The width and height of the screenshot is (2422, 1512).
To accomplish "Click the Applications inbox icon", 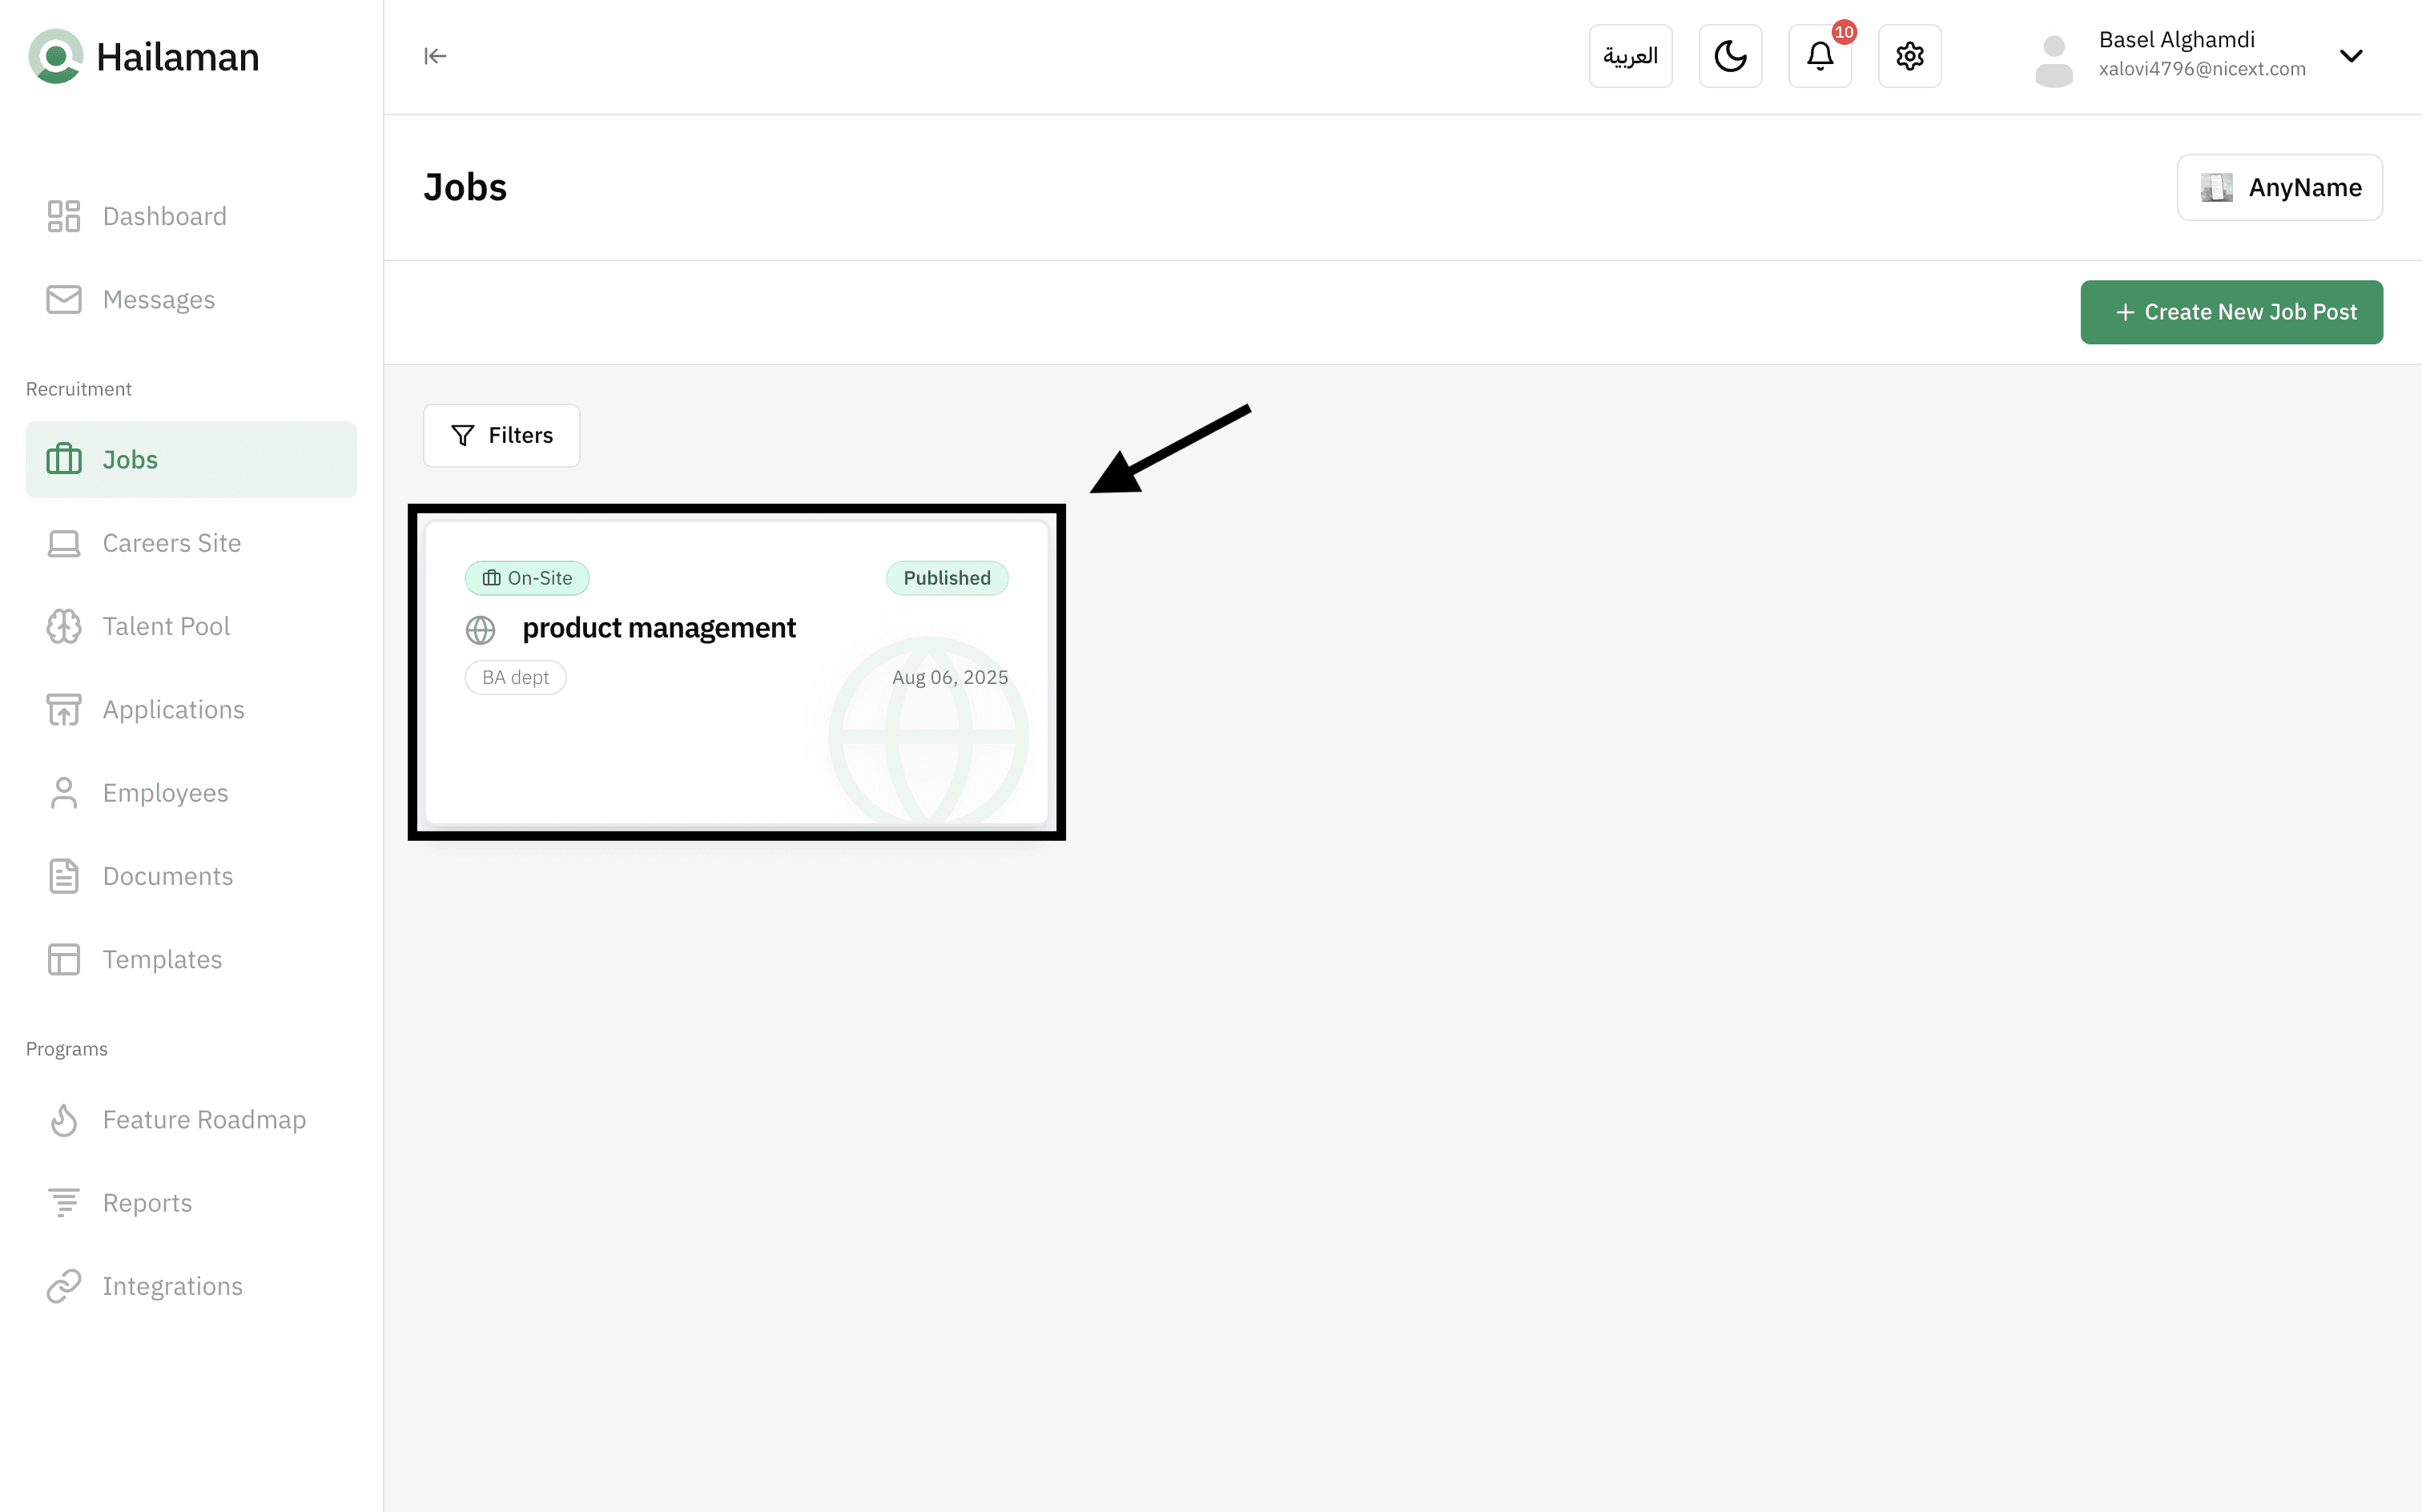I will tap(64, 709).
